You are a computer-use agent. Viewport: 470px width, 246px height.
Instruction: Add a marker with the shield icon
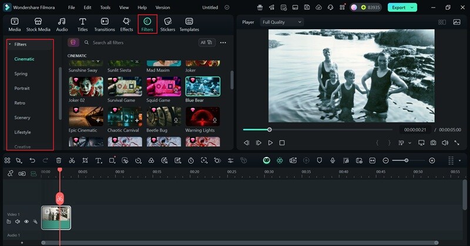320,160
